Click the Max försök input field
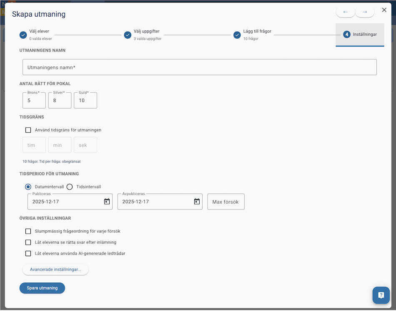This screenshot has height=311, width=396. click(226, 202)
